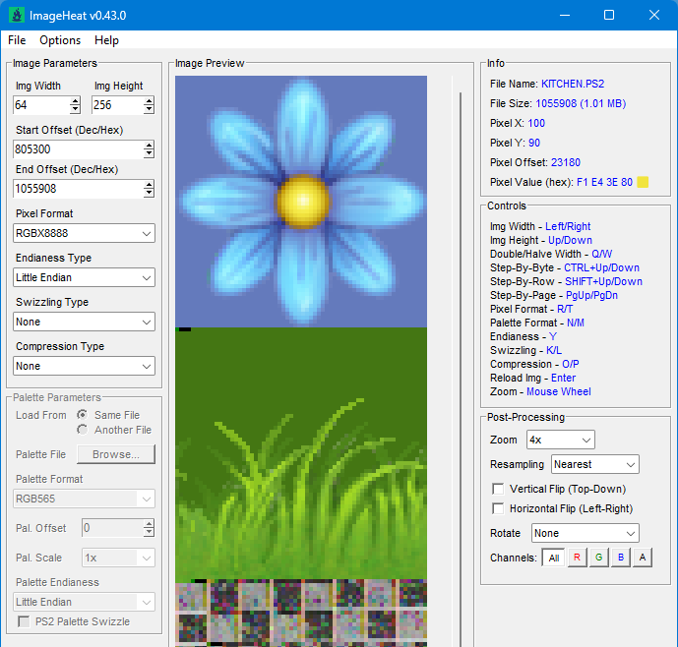Viewport: 678px width, 647px height.
Task: Open the File menu
Action: tap(17, 40)
